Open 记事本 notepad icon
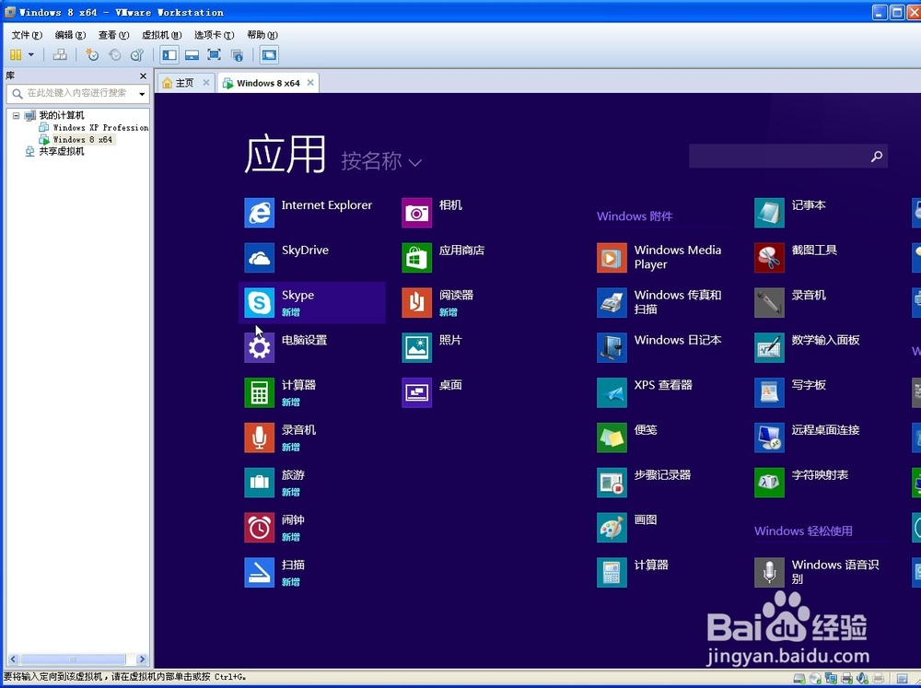921x688 pixels. point(769,212)
